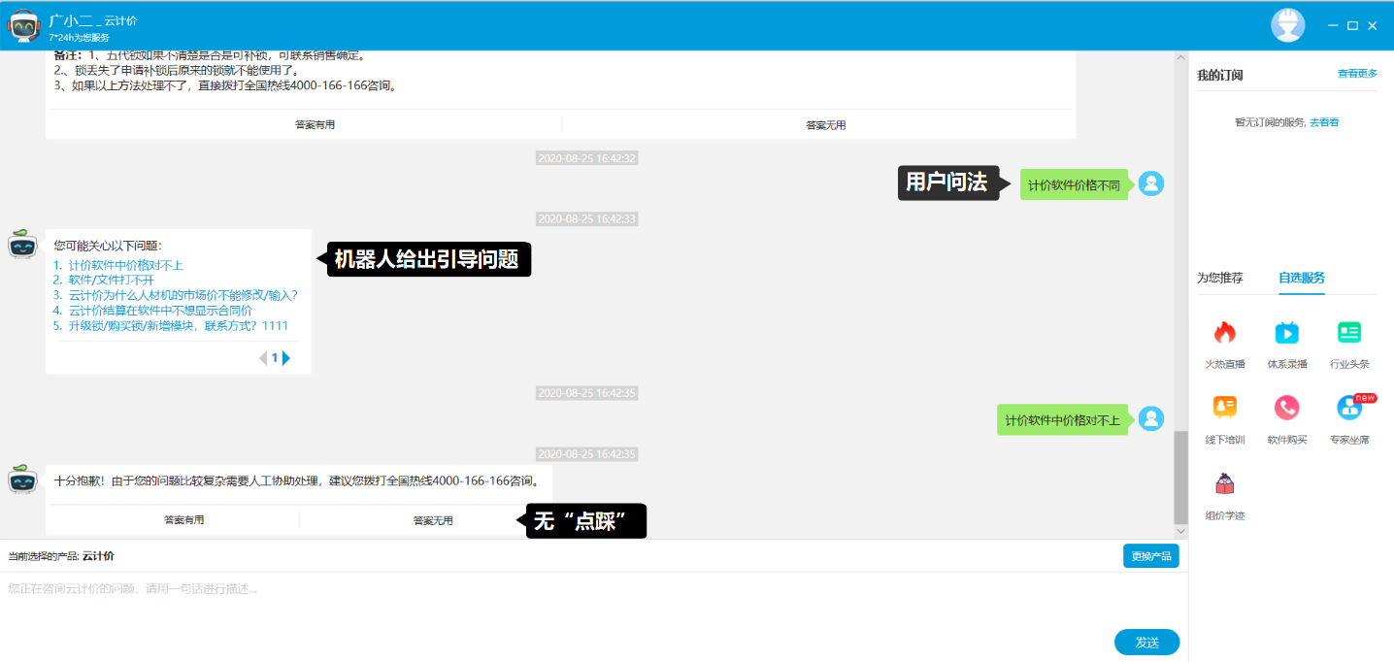Click the 去看看 subscription link
This screenshot has width=1394, height=662.
tap(1324, 122)
